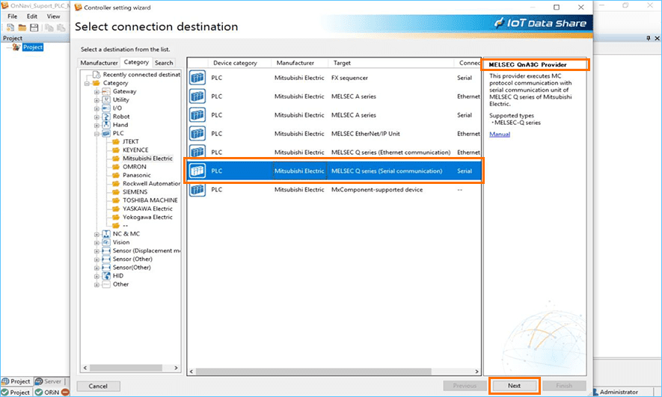Click the Paste toolbar icon
This screenshot has height=397, width=662.
61,28
